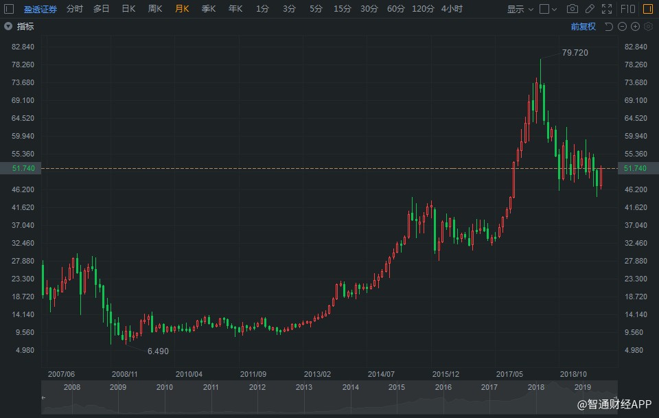Screen dimensions: 659x418
Task: Select the 60分 interval
Action: point(395,9)
